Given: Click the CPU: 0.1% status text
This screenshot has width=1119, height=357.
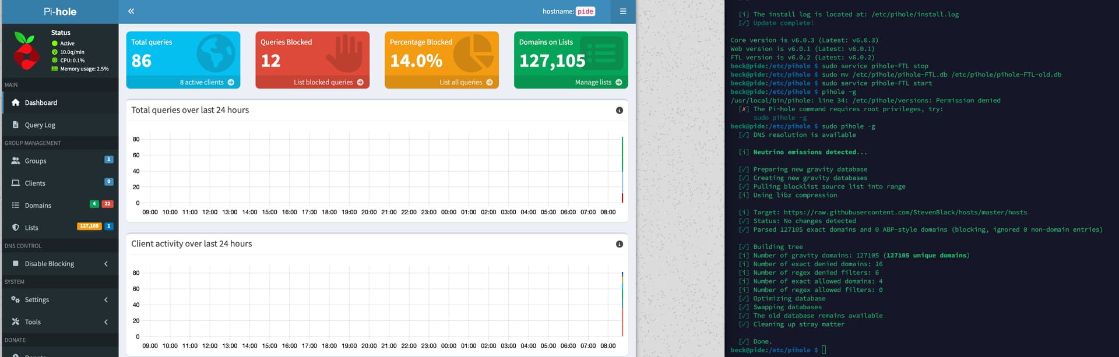Looking at the screenshot, I should pos(72,60).
